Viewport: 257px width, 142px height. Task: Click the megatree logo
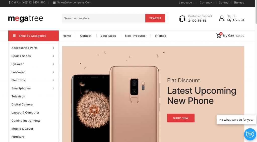[x=26, y=19]
